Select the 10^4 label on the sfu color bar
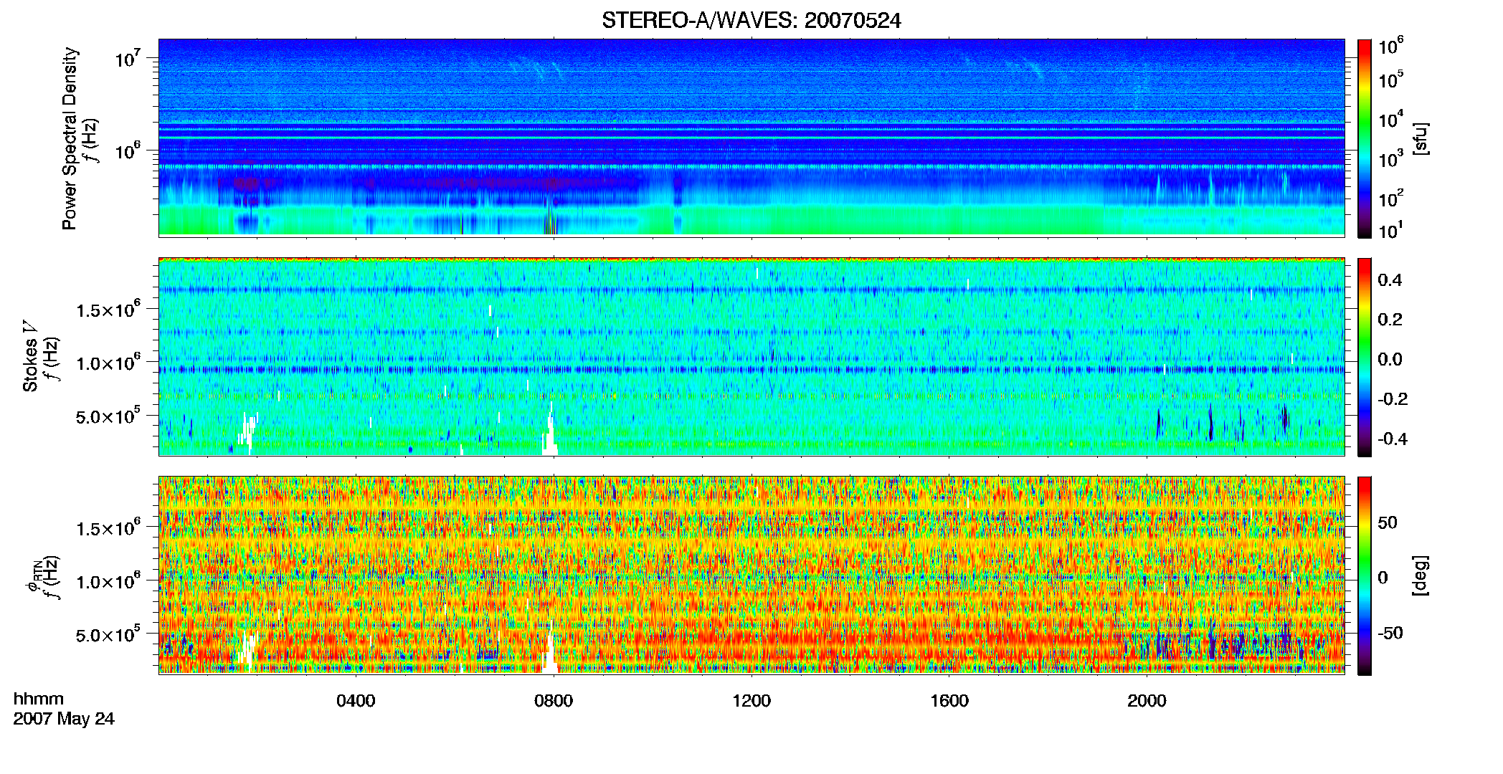1503x774 pixels. tap(1391, 118)
